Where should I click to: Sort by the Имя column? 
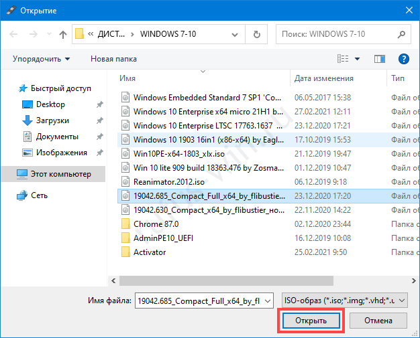pos(127,78)
